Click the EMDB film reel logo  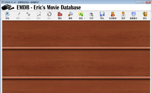[x=8, y=7]
